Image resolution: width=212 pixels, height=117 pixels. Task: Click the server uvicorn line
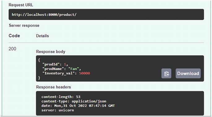58,110
